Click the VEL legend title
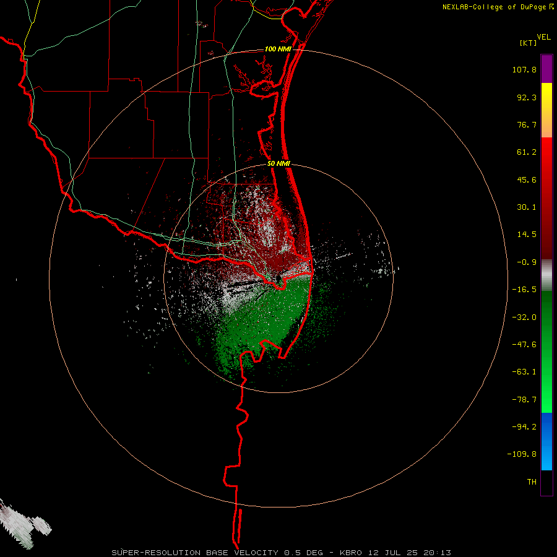 pyautogui.click(x=543, y=37)
